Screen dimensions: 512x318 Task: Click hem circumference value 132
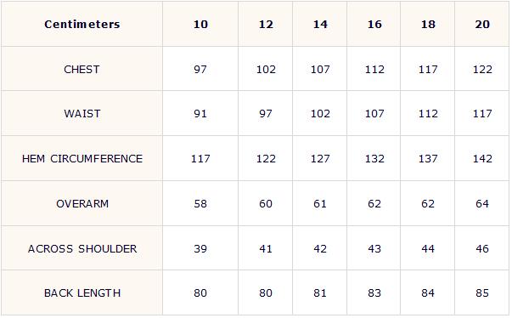click(374, 159)
